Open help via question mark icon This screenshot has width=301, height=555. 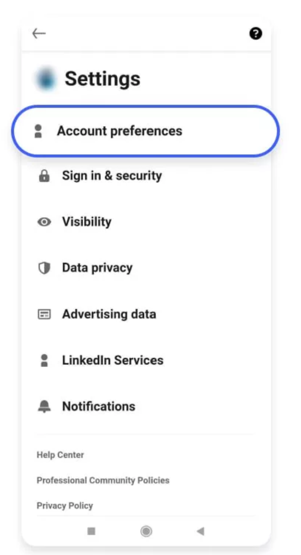(x=256, y=34)
